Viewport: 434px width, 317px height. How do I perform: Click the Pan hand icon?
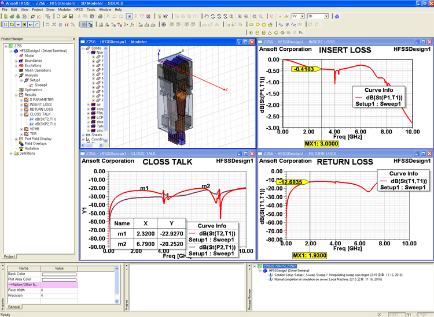click(x=207, y=17)
